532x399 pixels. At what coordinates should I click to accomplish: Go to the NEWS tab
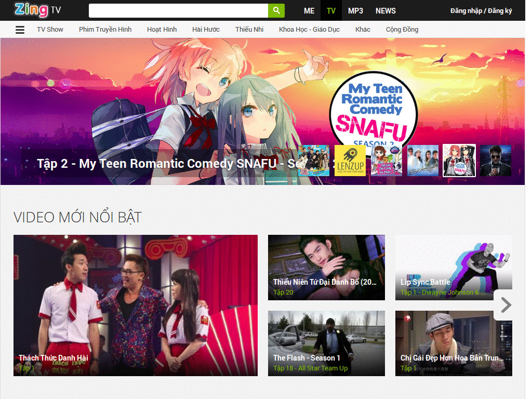click(385, 11)
